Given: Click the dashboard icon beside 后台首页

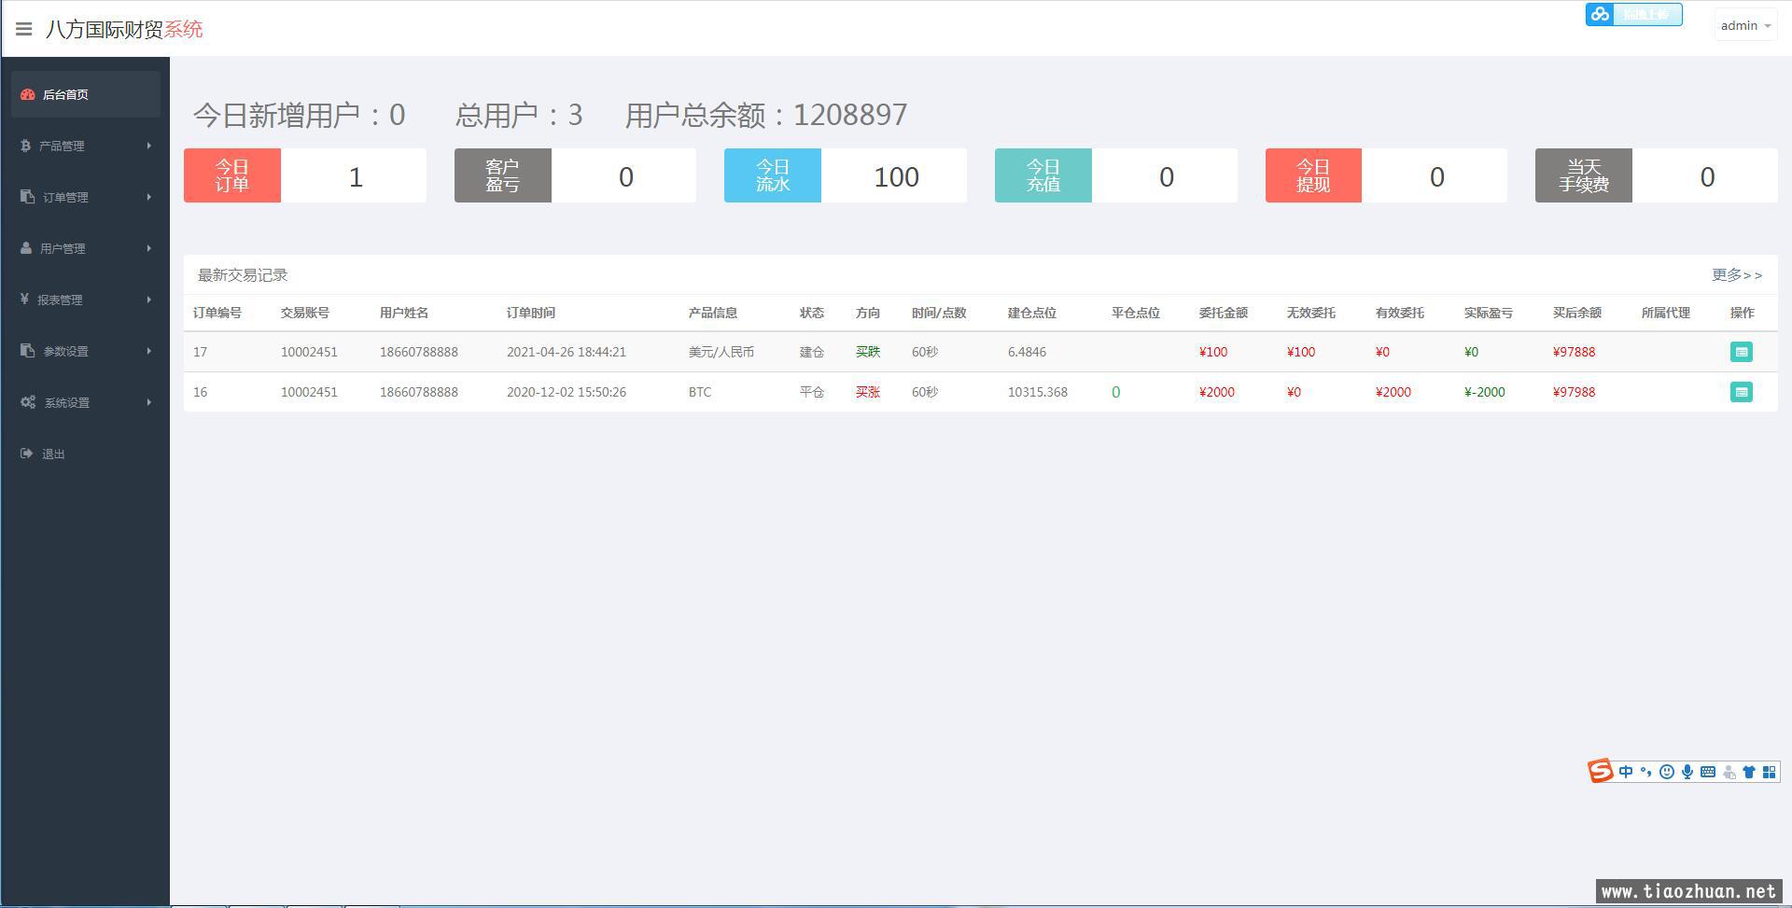Looking at the screenshot, I should 27,94.
